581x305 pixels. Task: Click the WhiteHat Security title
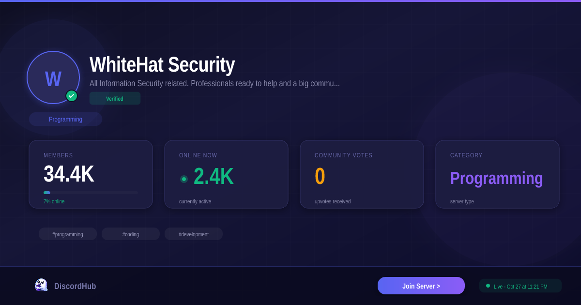click(x=162, y=65)
